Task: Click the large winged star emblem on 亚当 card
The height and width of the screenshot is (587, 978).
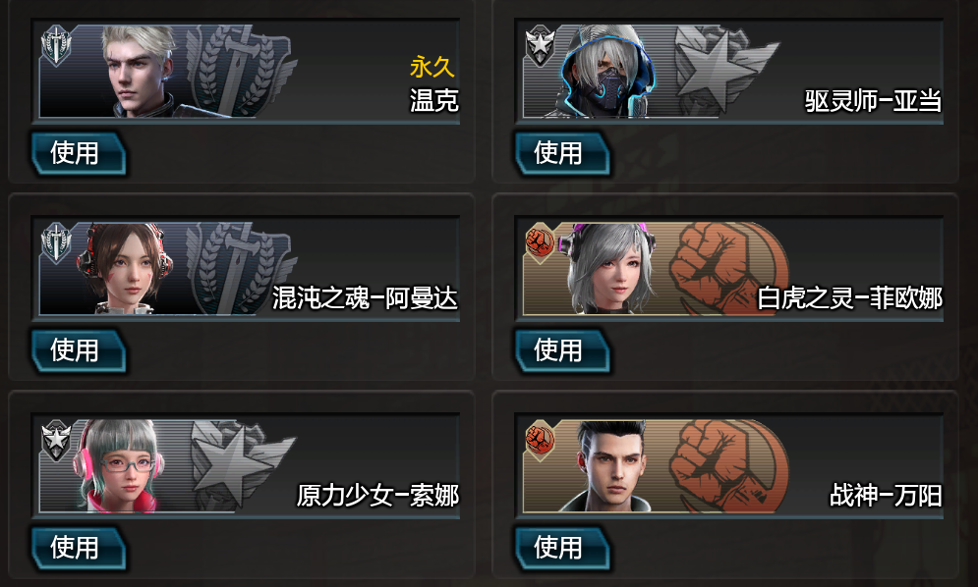Action: point(724,71)
